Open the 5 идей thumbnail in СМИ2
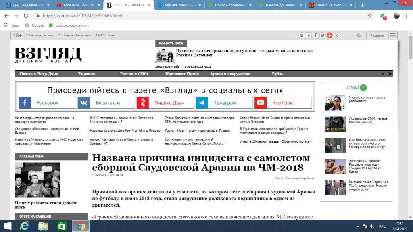The width and height of the screenshot is (413, 232). coord(335,103)
